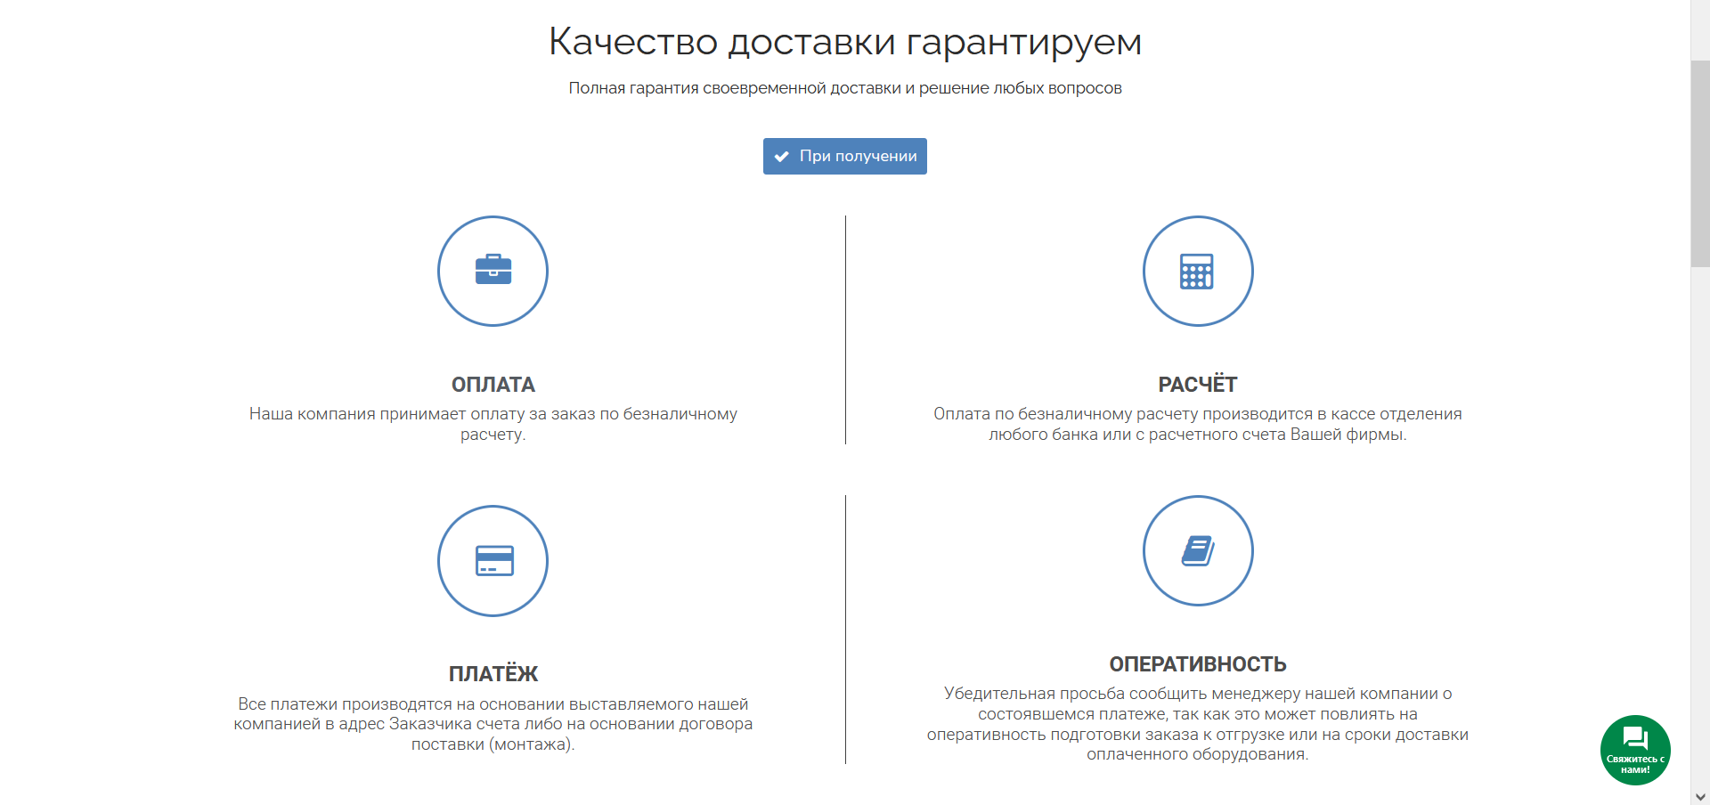Click the ОПЕРАТИВНОСТЬ heading
The image size is (1710, 805).
coord(1197,664)
